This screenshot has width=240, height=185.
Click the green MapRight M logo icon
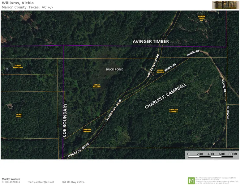click(191, 181)
